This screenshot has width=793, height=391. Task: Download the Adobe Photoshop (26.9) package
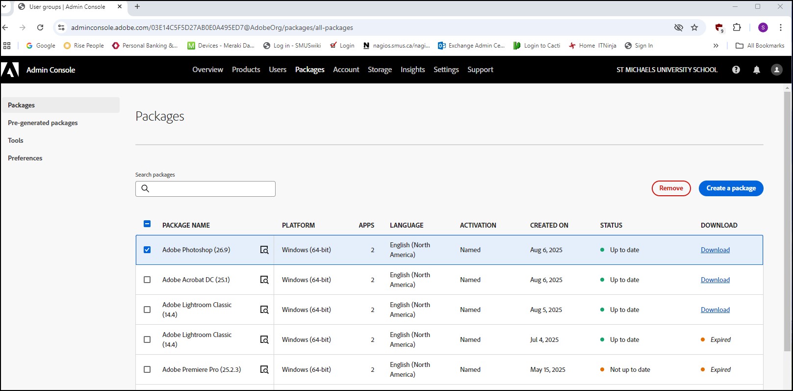coord(715,250)
